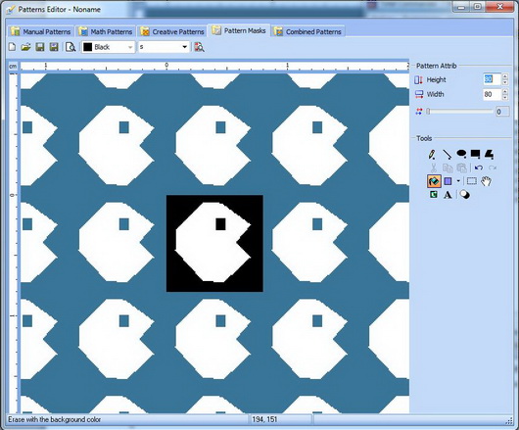Click the Paste icon in Tools

[x=462, y=167]
